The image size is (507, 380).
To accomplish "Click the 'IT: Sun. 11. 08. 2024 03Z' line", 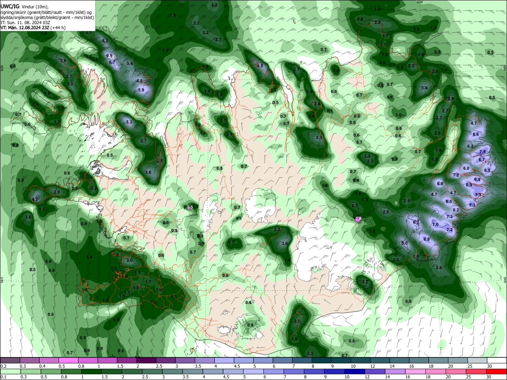I will point(25,23).
